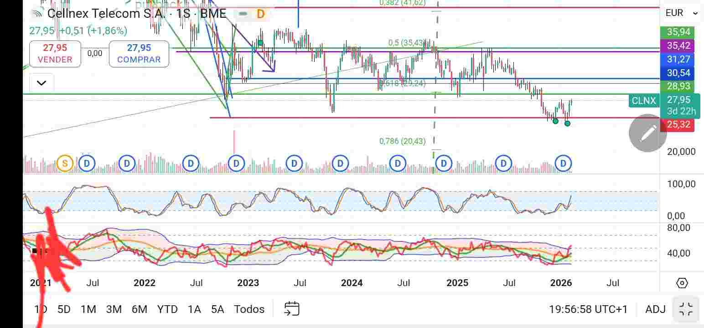Click the orange S split marker
Viewport: 704px width, 328px height.
tap(65, 163)
